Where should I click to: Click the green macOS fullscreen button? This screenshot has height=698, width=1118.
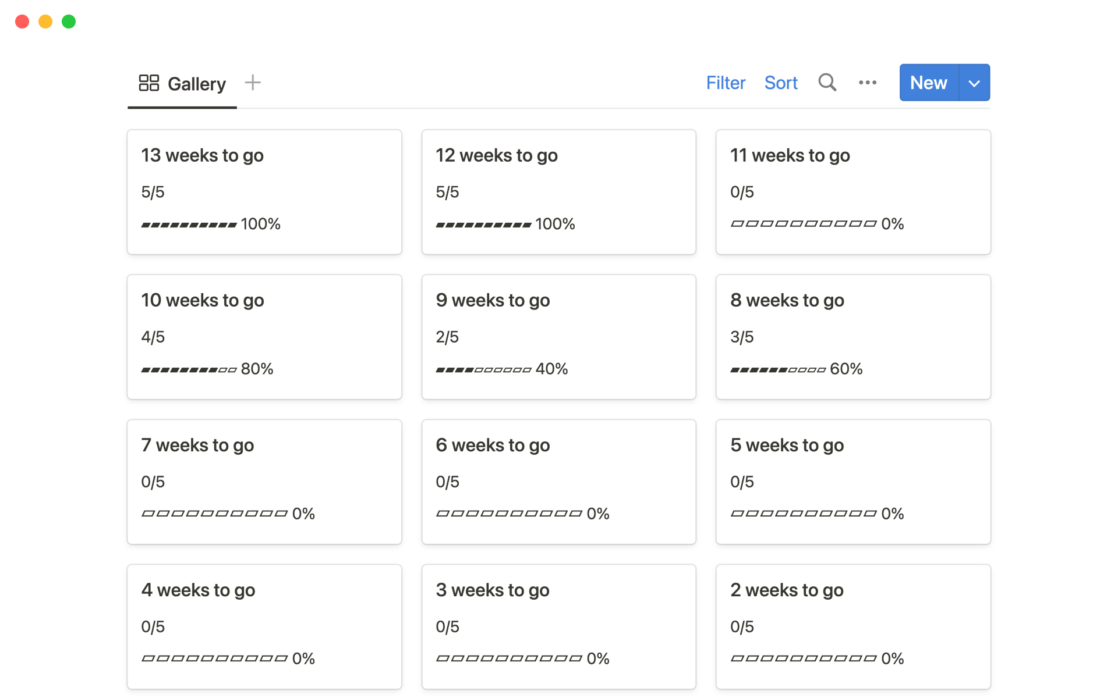69,22
